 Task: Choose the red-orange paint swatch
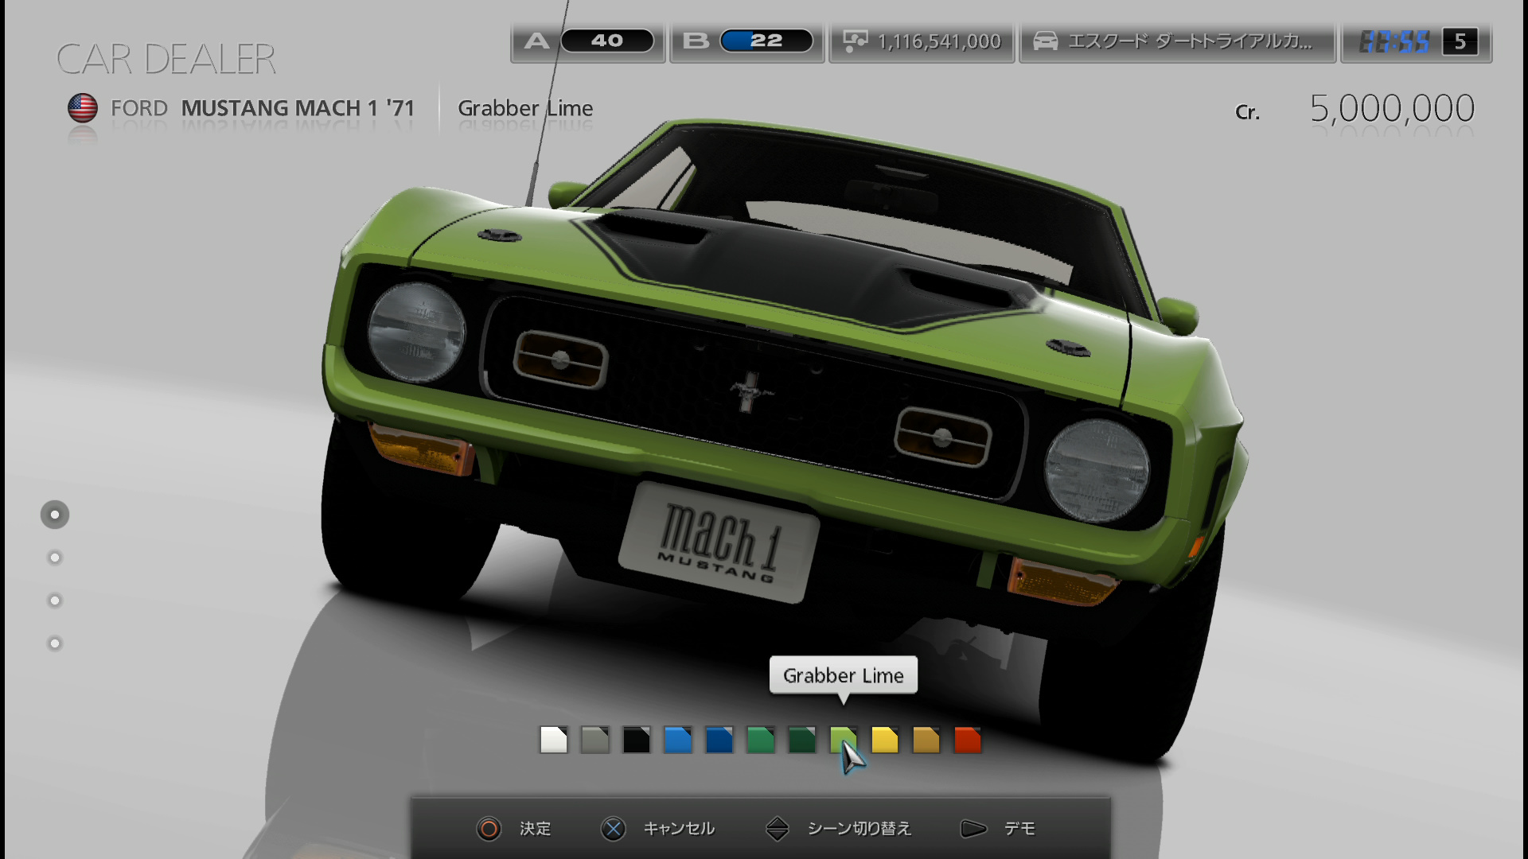tap(968, 740)
